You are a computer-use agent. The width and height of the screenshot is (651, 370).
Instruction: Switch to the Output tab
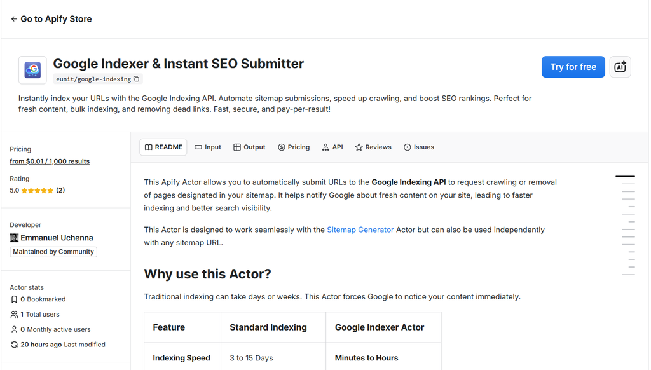[249, 147]
